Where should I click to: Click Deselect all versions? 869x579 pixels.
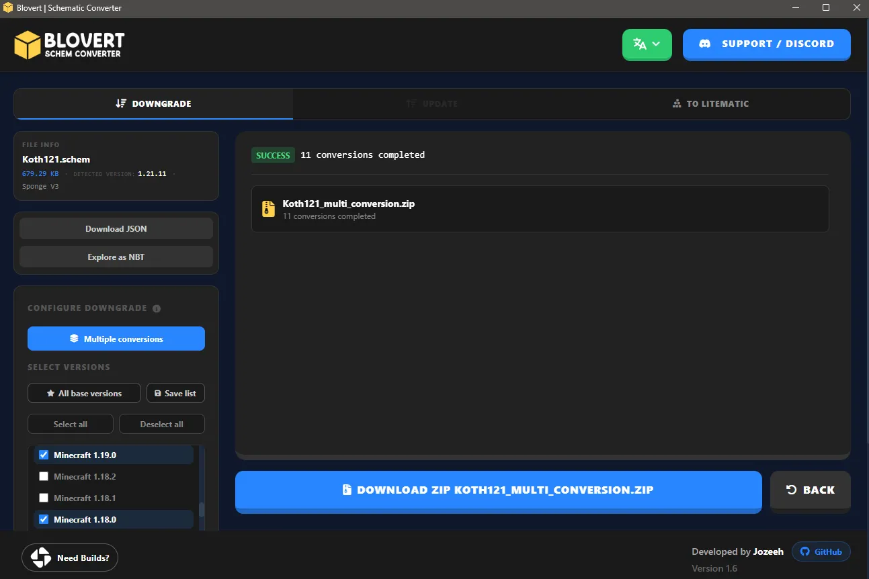click(x=162, y=424)
